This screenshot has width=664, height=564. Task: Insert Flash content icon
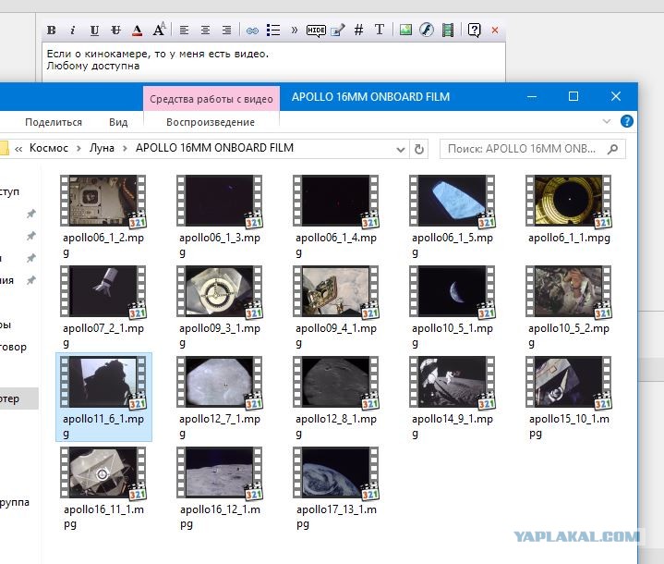[x=427, y=30]
